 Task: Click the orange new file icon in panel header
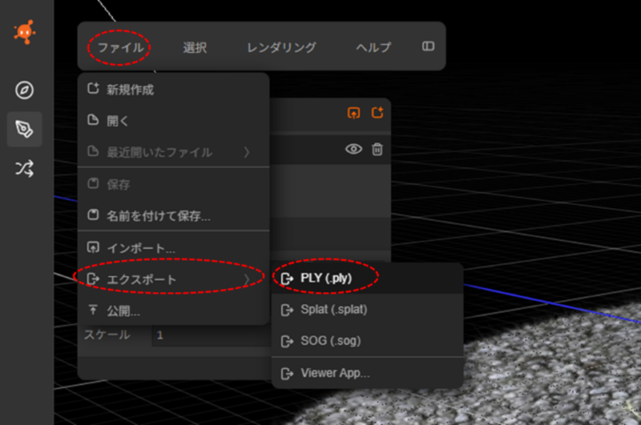377,113
